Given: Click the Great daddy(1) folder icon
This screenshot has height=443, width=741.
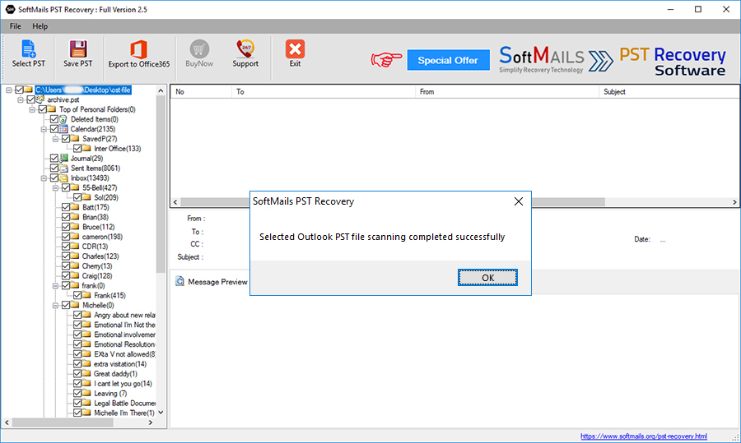Looking at the screenshot, I should coord(86,374).
